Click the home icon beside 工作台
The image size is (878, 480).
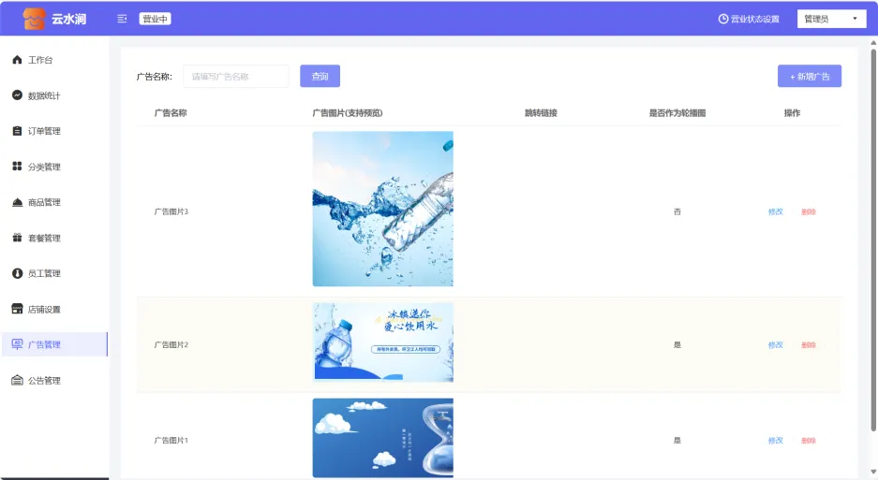17,60
